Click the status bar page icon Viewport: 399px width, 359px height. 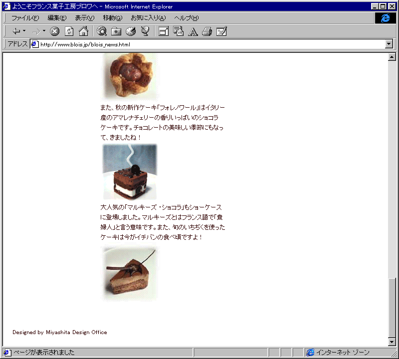click(7, 353)
